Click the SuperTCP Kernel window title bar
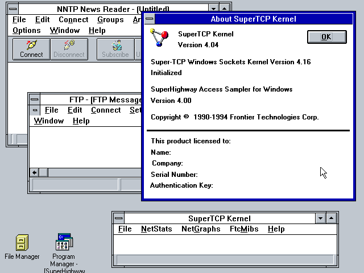The width and height of the screenshot is (364, 273). click(220, 218)
